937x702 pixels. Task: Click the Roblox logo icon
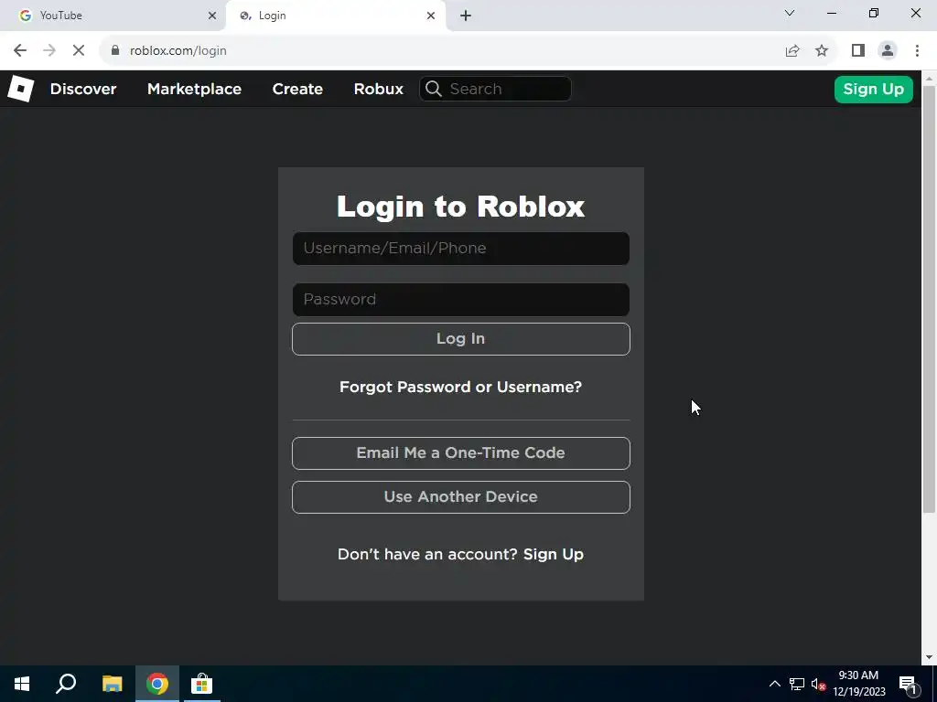point(20,89)
